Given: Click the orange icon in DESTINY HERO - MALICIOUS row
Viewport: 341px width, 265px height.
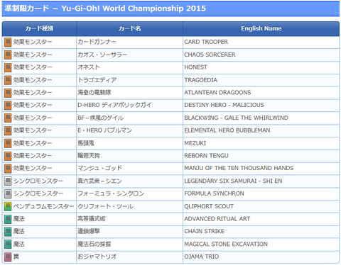Looking at the screenshot, I should pyautogui.click(x=8, y=106).
